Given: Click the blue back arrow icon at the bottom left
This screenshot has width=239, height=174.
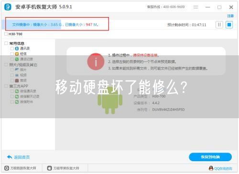Looking at the screenshot, I should click(10, 157).
